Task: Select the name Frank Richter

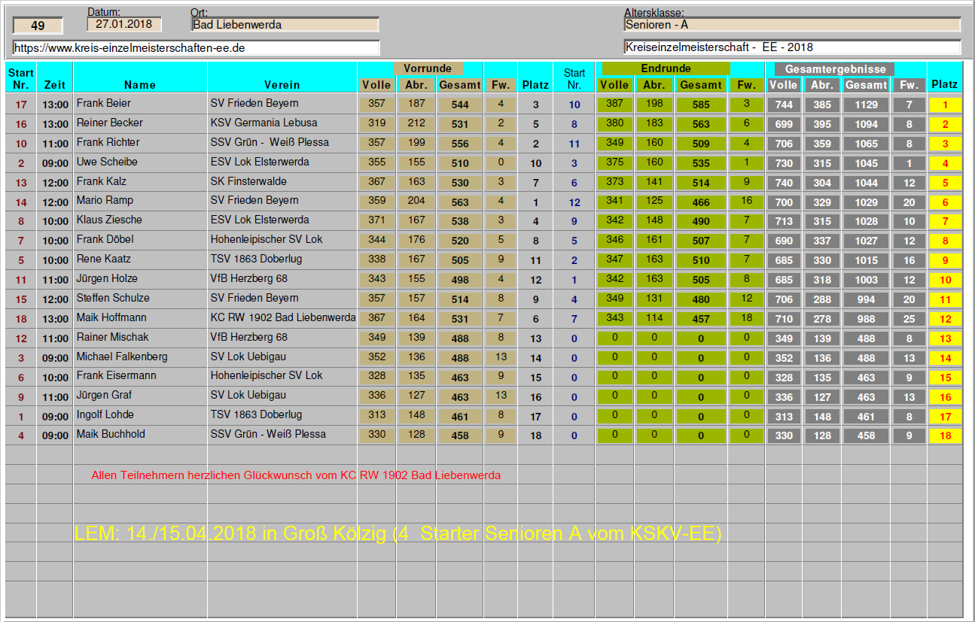Action: [x=108, y=142]
